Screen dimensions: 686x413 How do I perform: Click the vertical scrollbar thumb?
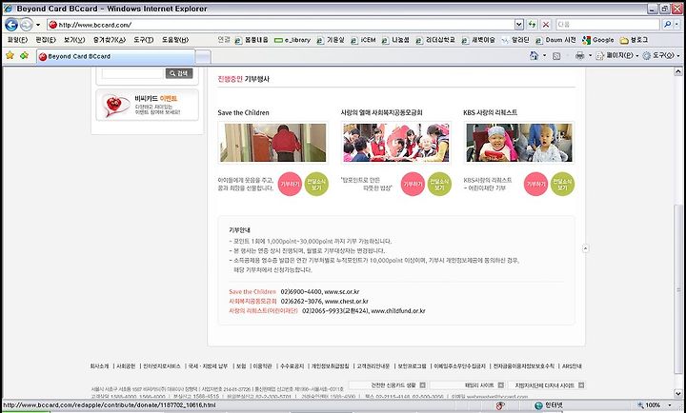[678, 289]
